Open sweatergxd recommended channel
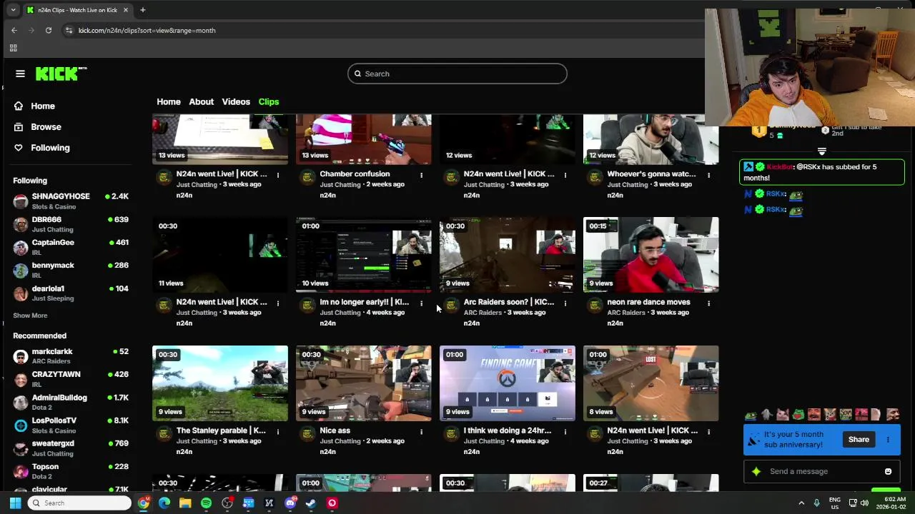The image size is (915, 514). [x=70, y=448]
